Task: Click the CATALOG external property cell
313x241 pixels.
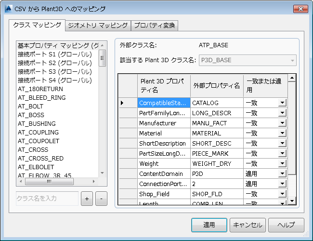Action: pos(217,103)
